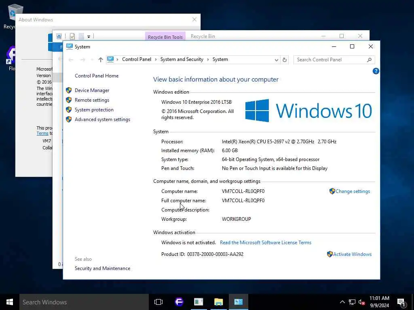Click the Windows 10 Enterprise 2016 LTSB text

point(196,102)
